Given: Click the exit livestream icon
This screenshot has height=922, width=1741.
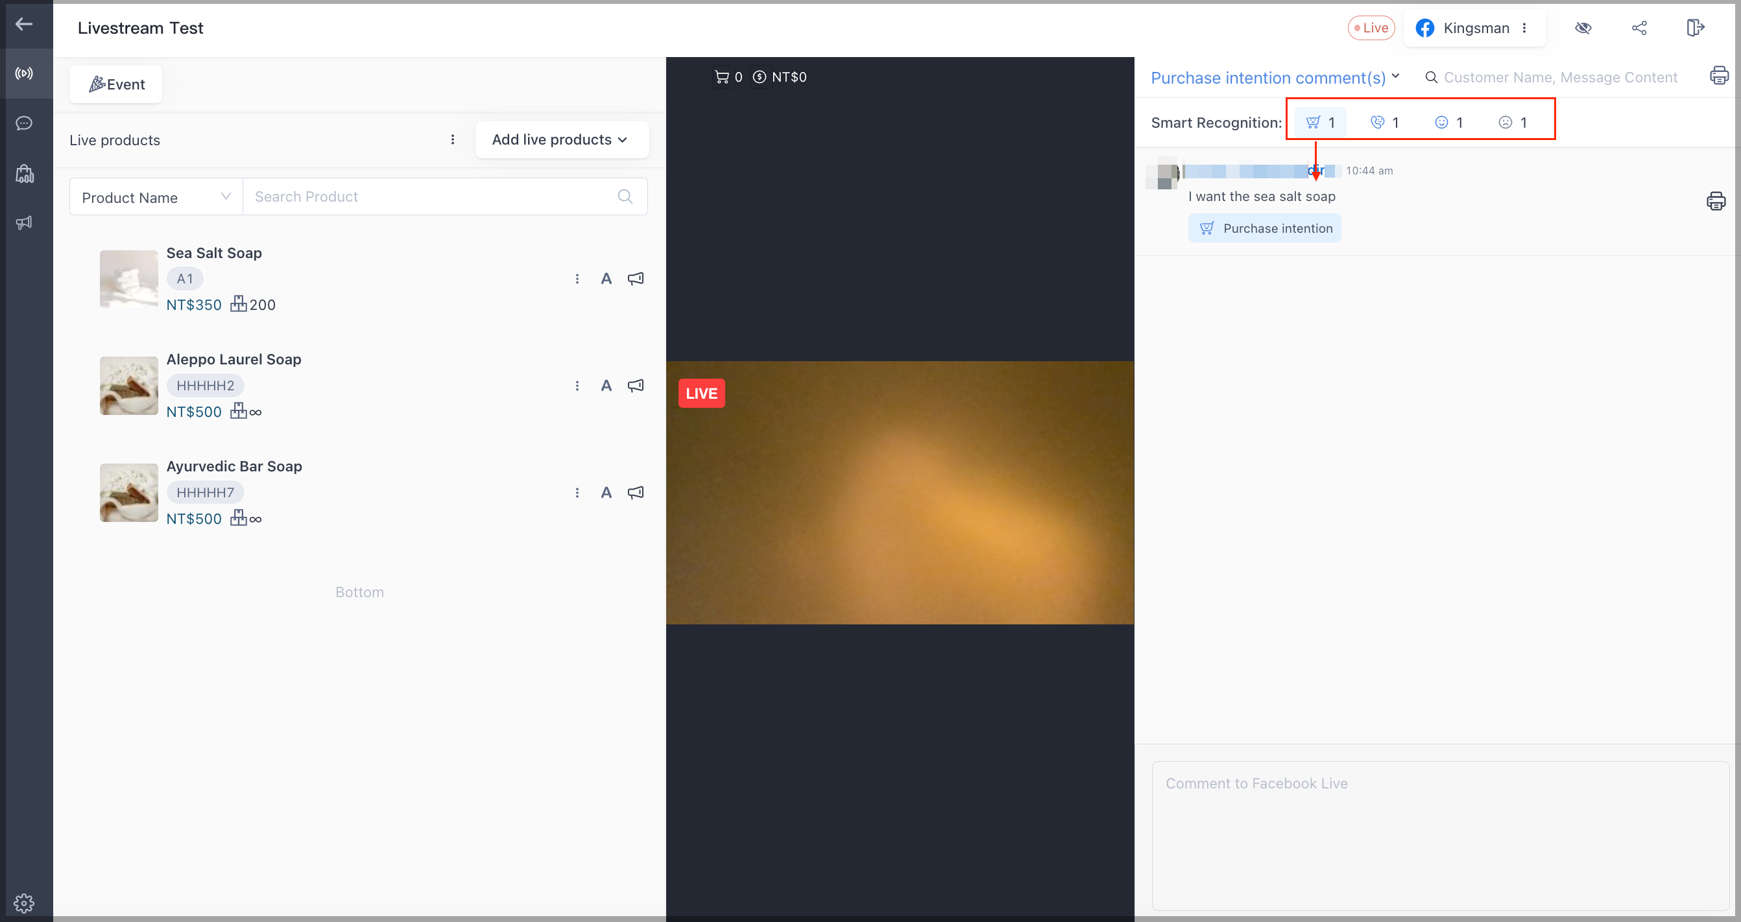Looking at the screenshot, I should click(1695, 28).
